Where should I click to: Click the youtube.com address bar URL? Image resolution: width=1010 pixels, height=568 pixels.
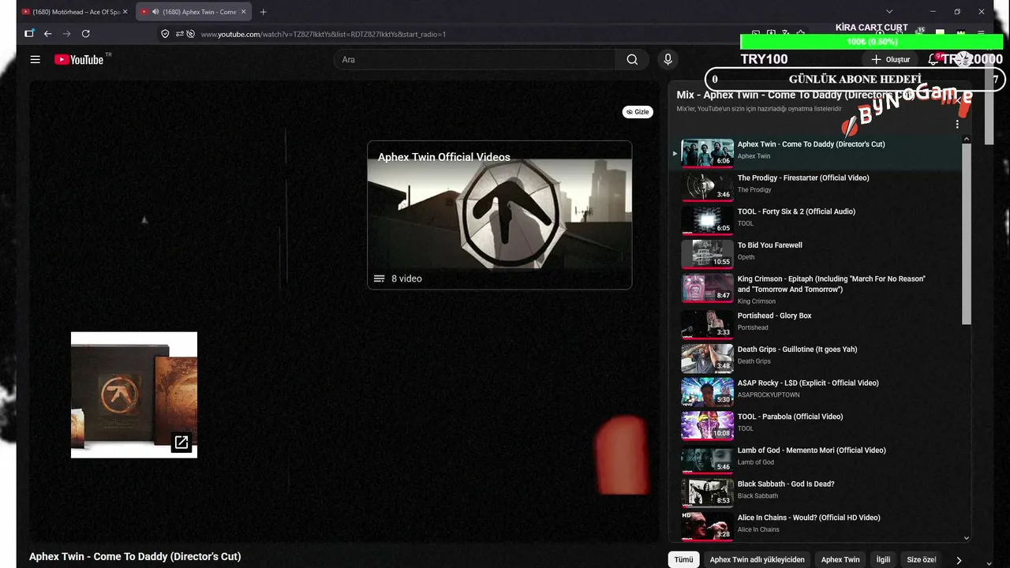pyautogui.click(x=323, y=34)
